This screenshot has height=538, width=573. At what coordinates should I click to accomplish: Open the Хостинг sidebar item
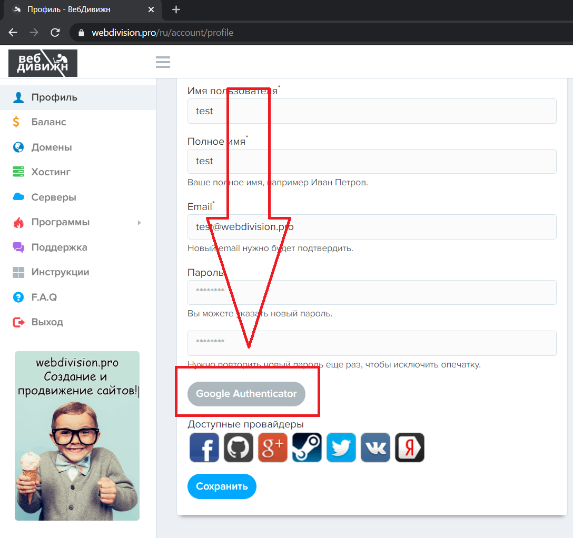(x=51, y=172)
